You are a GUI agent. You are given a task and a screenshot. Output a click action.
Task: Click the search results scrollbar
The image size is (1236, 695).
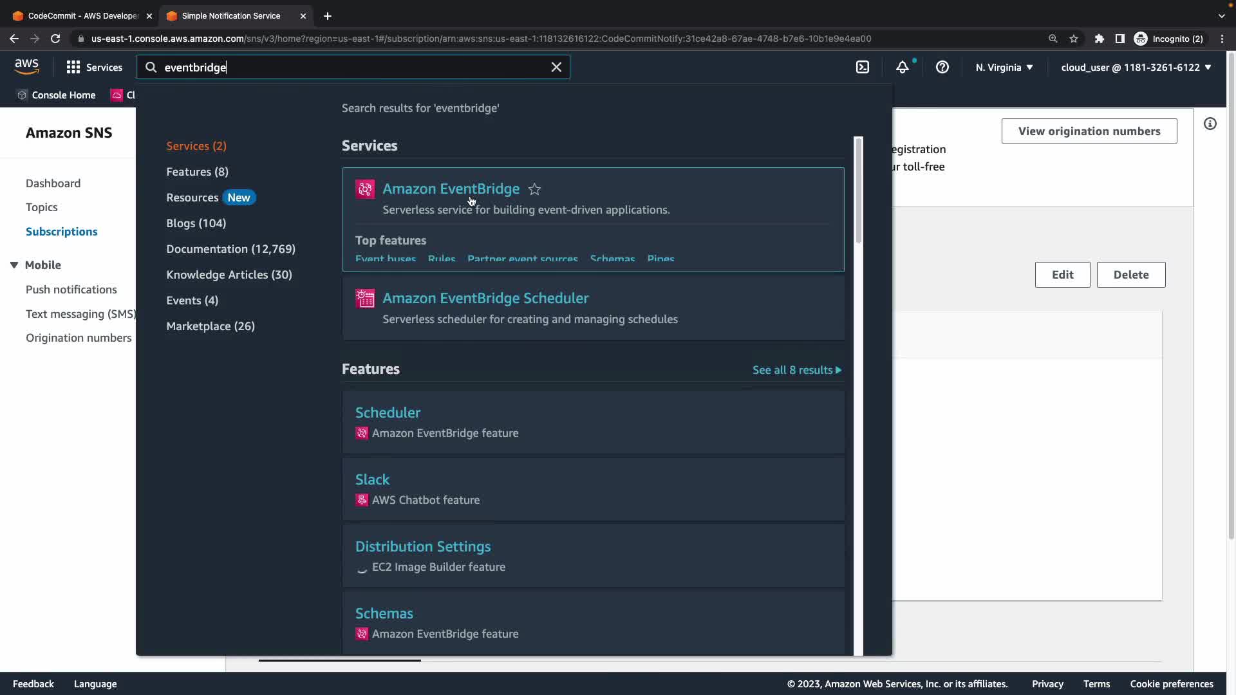[858, 190]
